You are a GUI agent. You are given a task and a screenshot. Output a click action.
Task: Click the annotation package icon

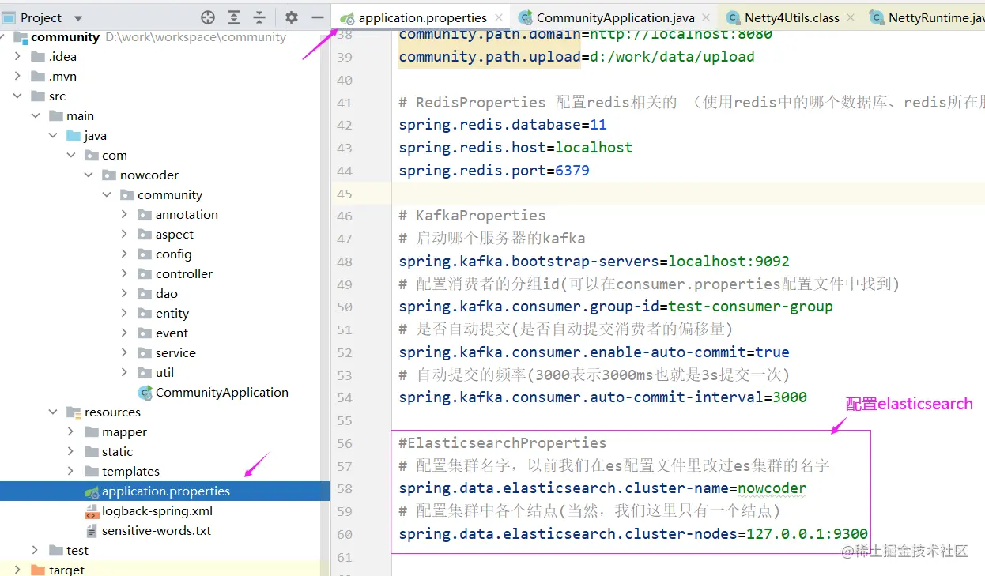[144, 215]
